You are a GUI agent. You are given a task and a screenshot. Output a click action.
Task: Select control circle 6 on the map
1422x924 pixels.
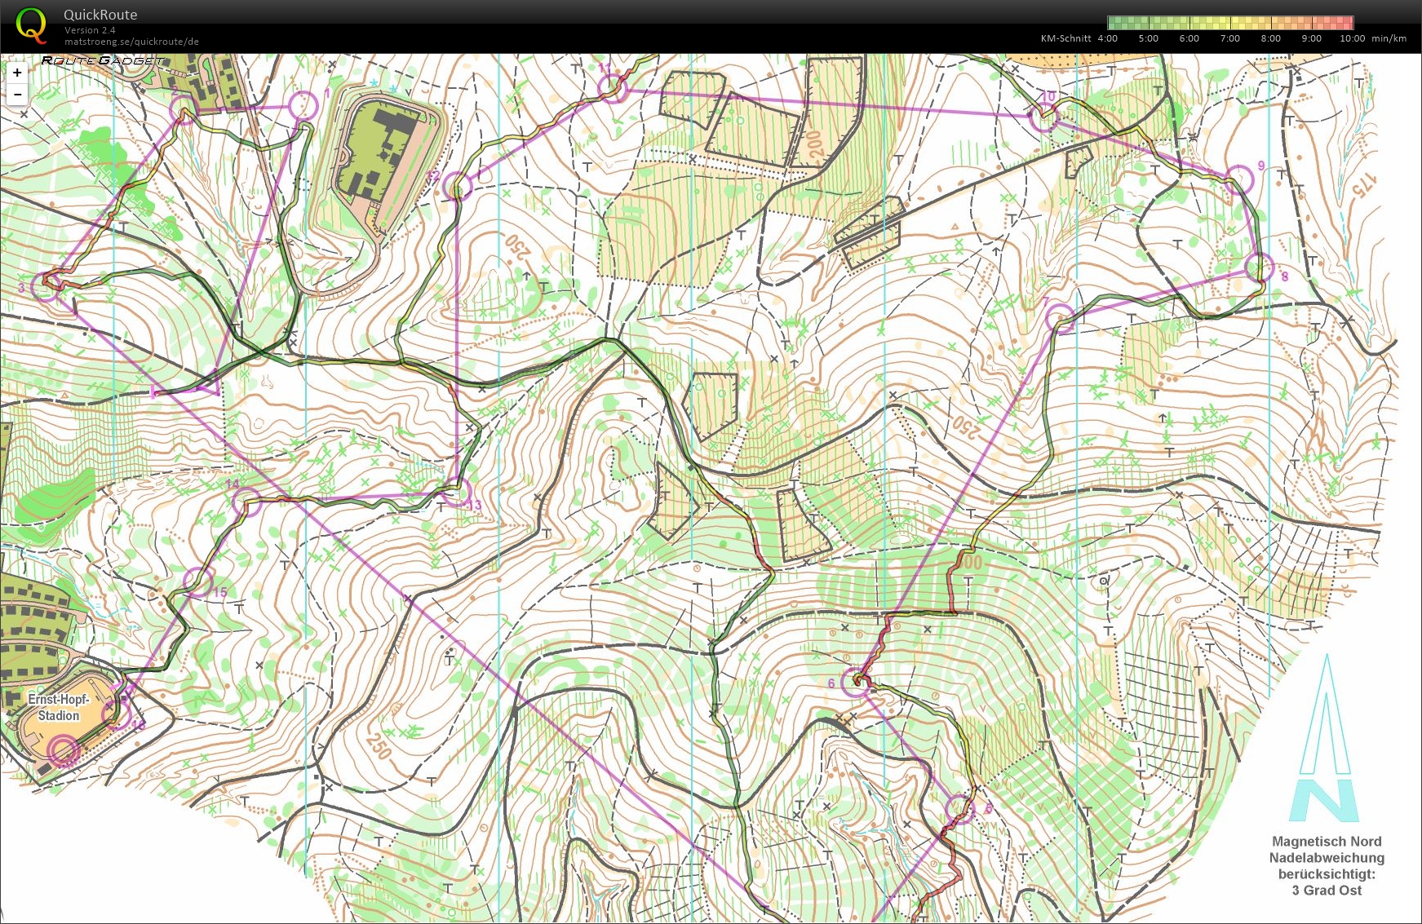coord(855,682)
